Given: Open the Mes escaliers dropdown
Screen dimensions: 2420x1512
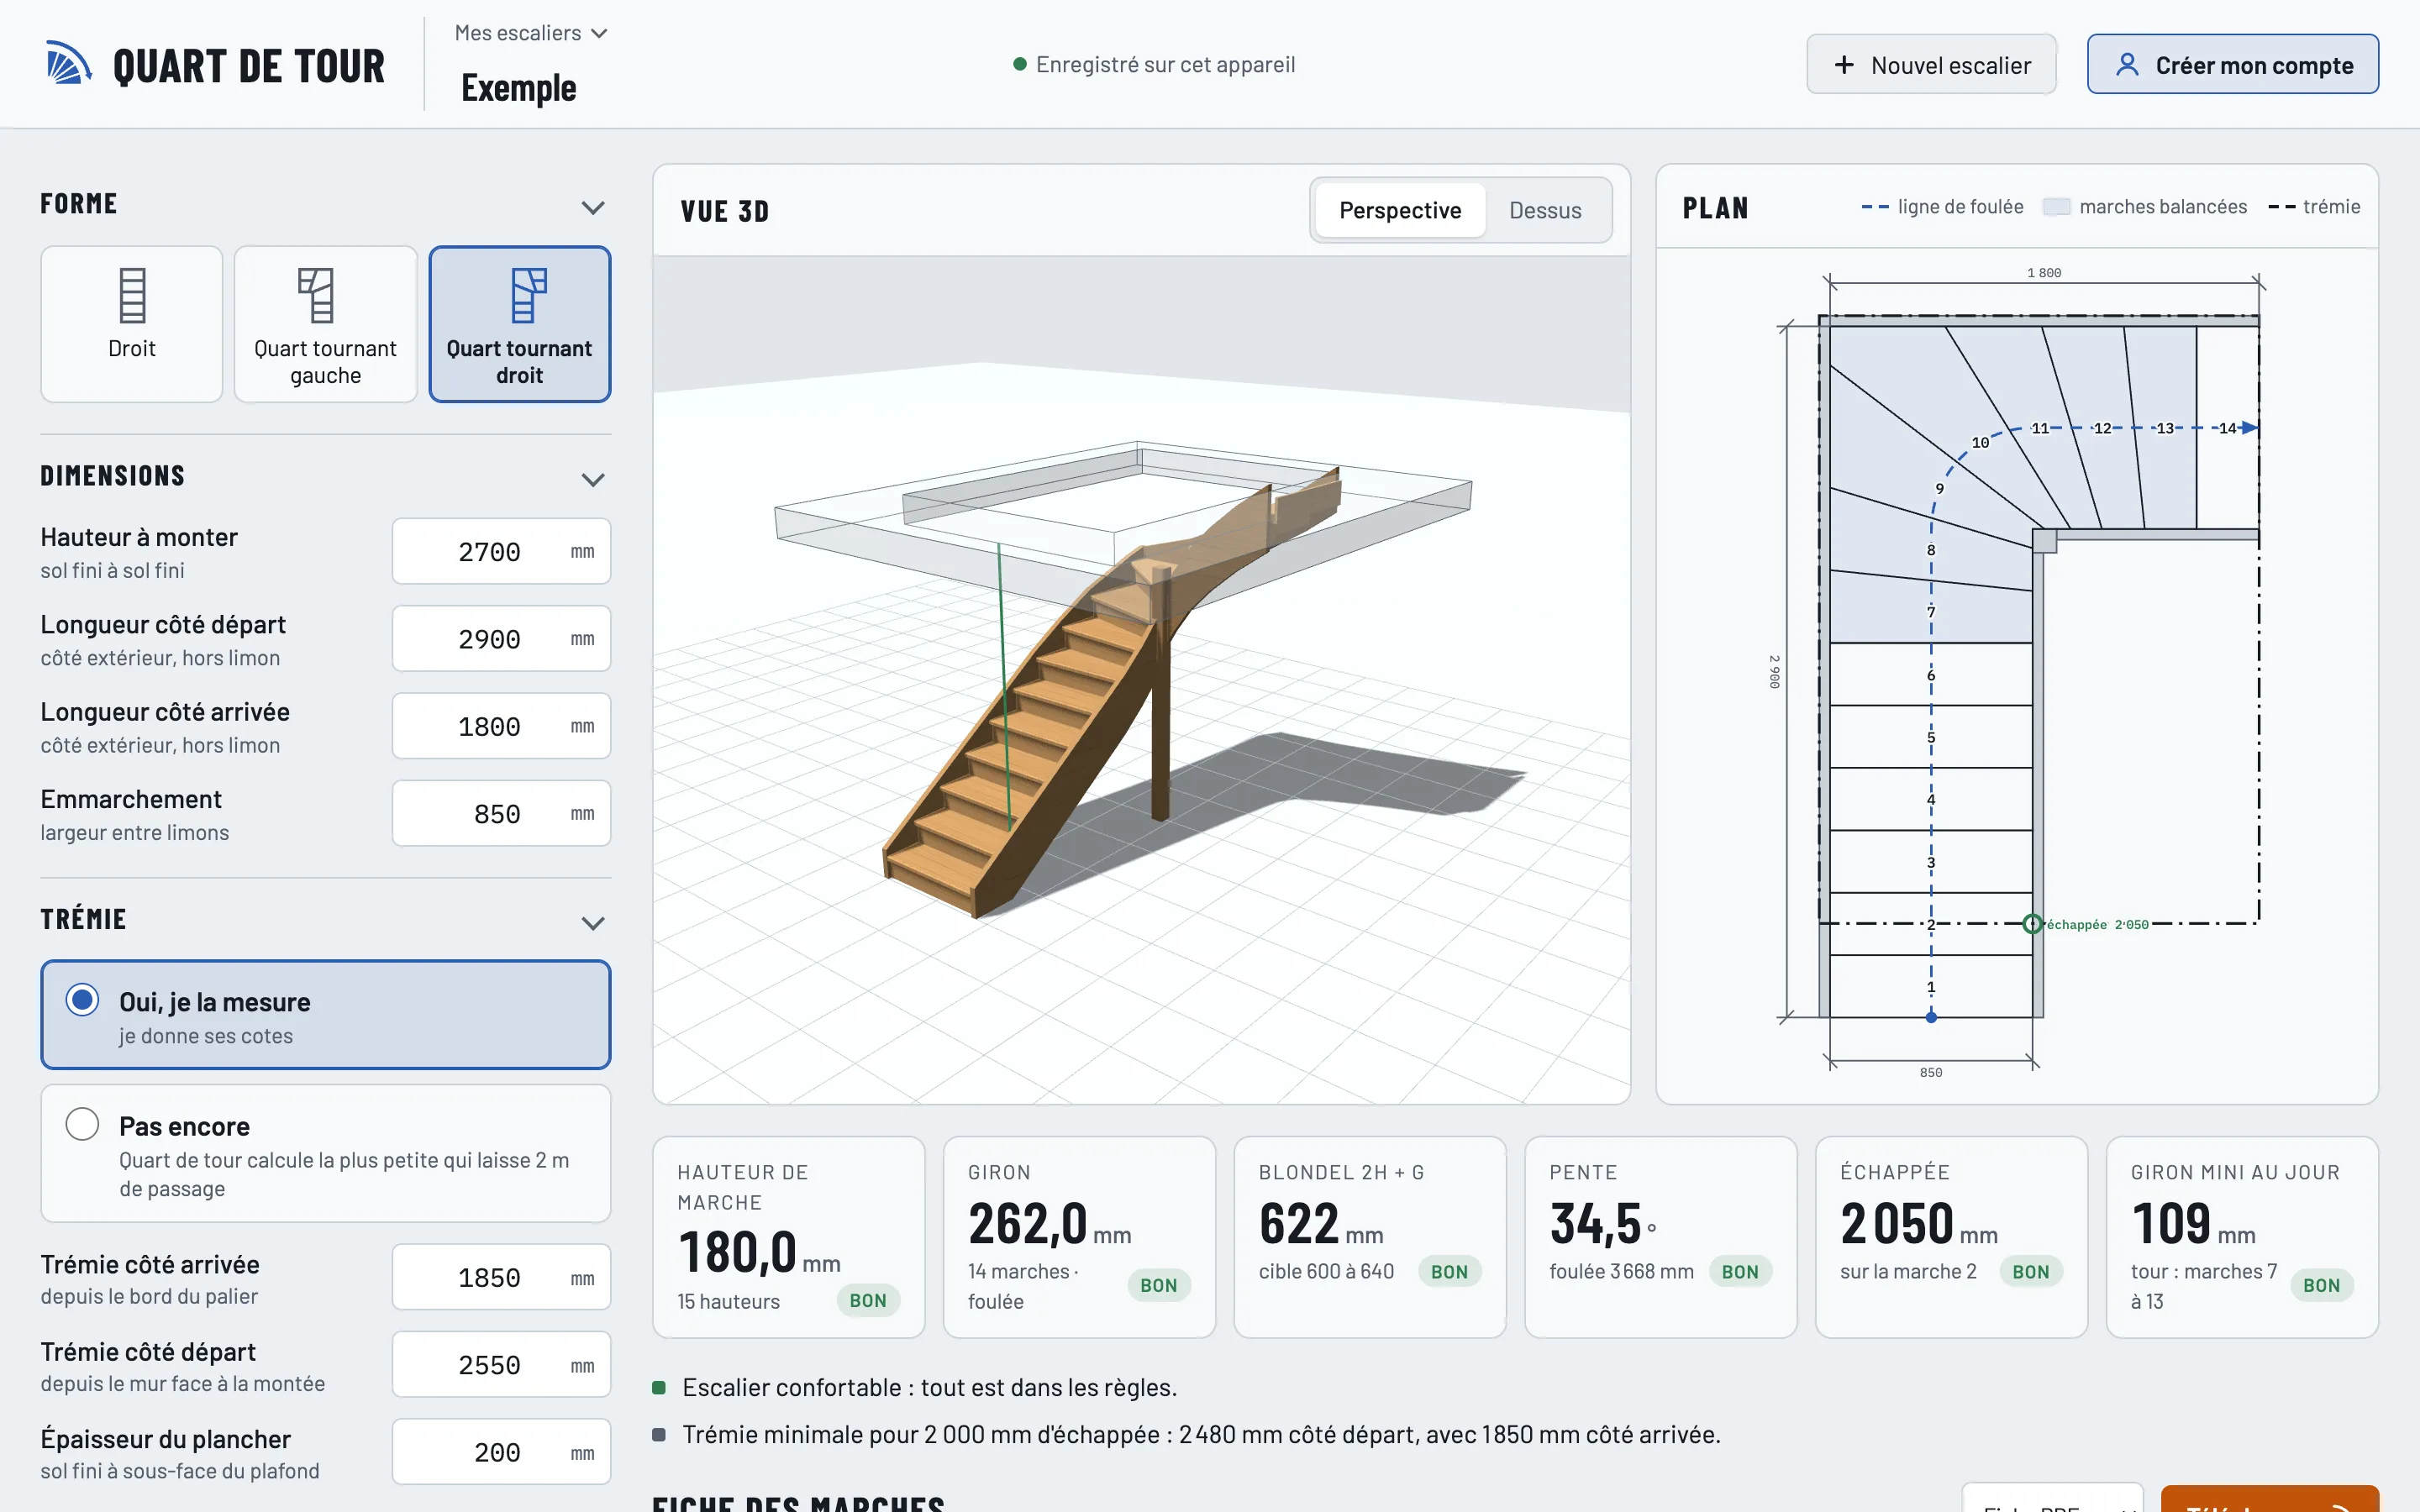Looking at the screenshot, I should [531, 33].
